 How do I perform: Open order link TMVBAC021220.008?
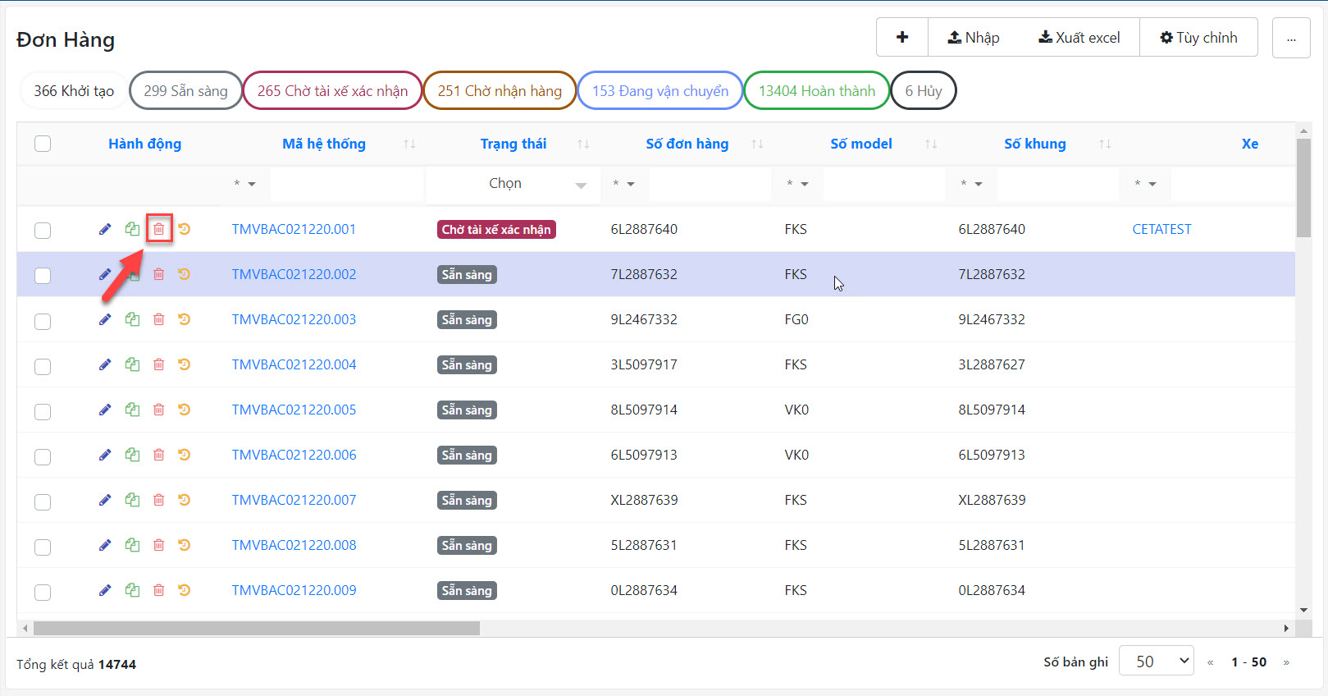(x=294, y=545)
